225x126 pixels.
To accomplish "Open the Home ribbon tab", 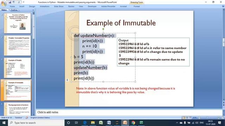I will (x=12, y=6).
